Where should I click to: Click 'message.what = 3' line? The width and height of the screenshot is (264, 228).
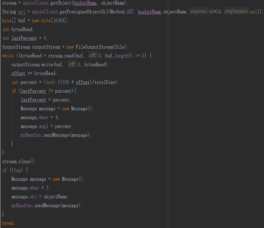click(31, 188)
